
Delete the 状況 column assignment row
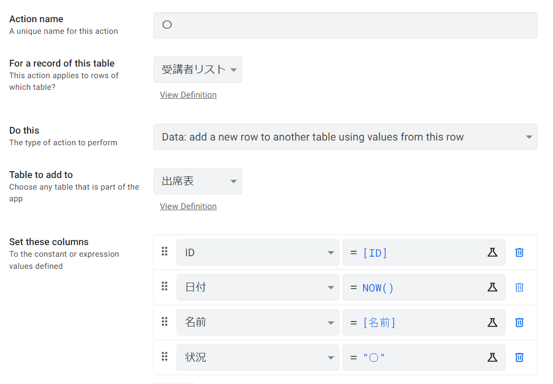click(519, 358)
